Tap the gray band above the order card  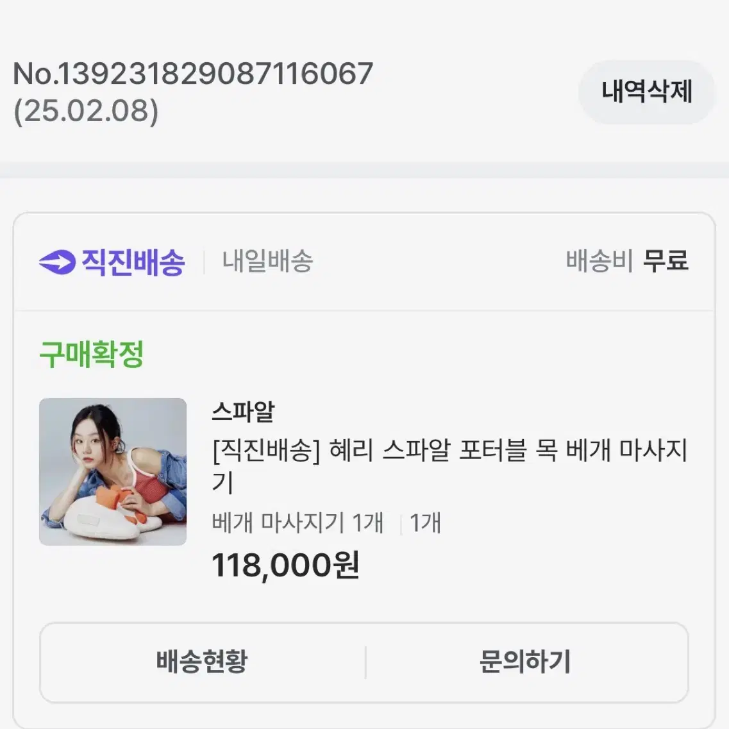(x=364, y=171)
